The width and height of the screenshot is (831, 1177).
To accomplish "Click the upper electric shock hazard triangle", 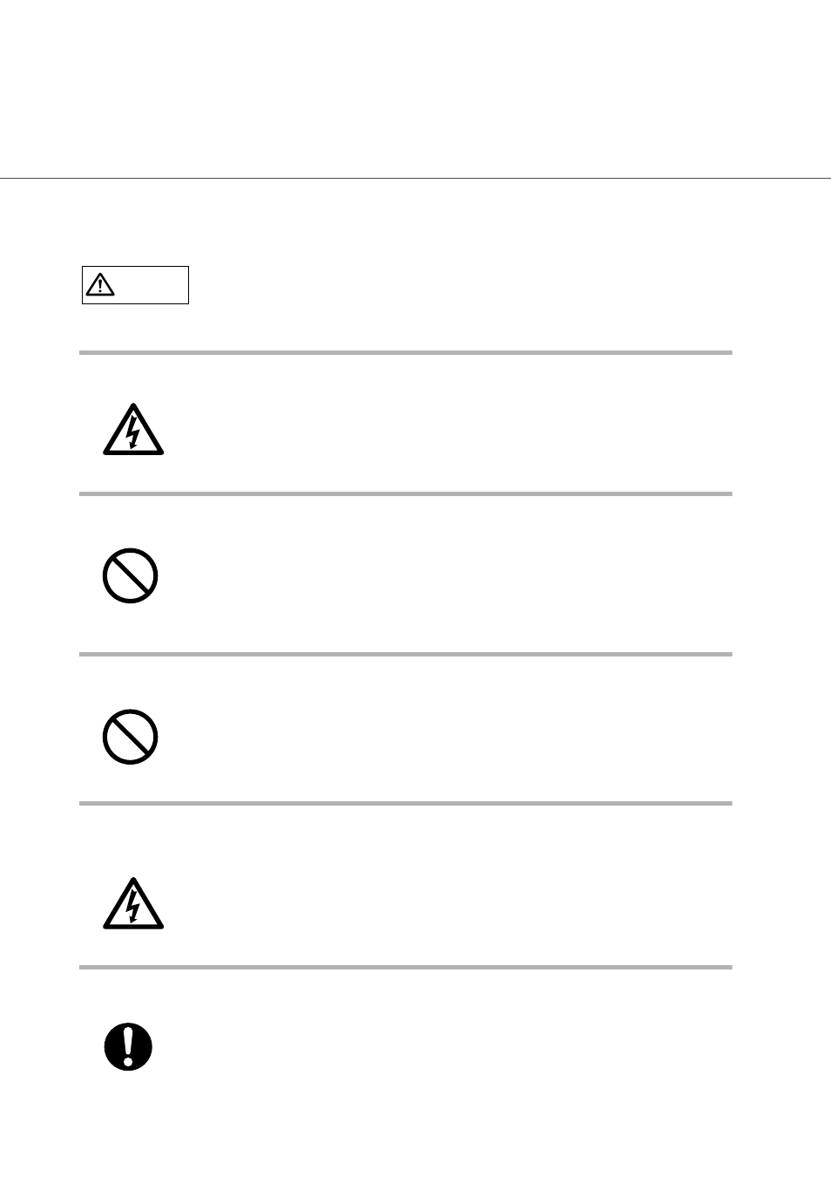I will click(x=133, y=429).
